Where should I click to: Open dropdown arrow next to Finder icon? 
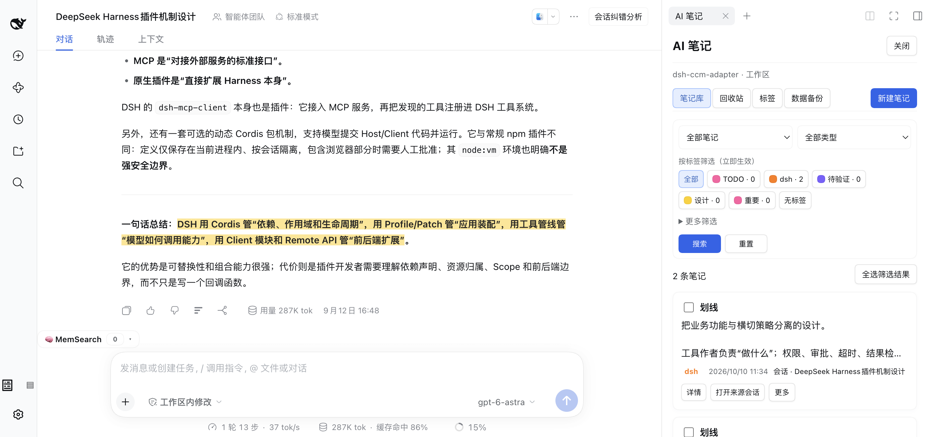[x=553, y=17]
